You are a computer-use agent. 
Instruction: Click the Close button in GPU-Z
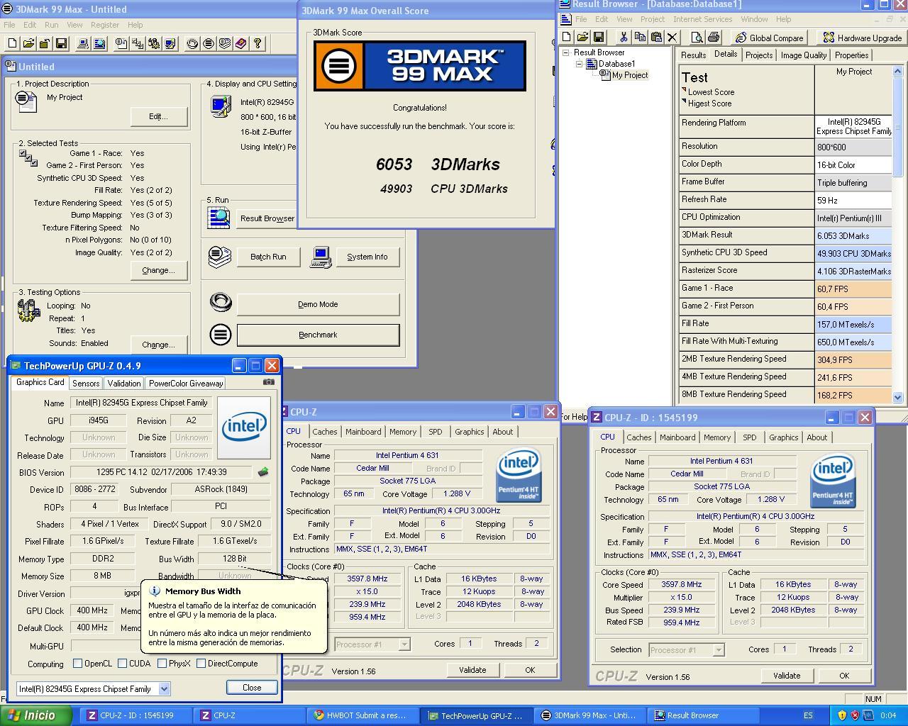tap(252, 687)
